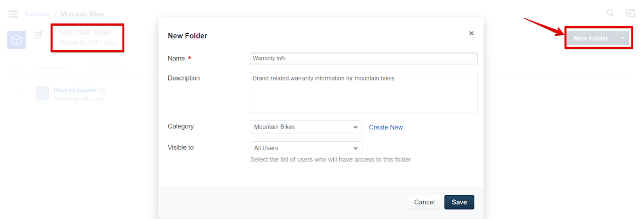
Task: Expand the arrow next to New Folder
Action: pos(622,38)
